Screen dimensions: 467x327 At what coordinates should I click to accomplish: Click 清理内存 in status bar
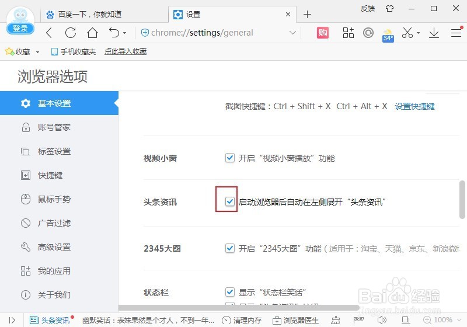[x=242, y=321]
